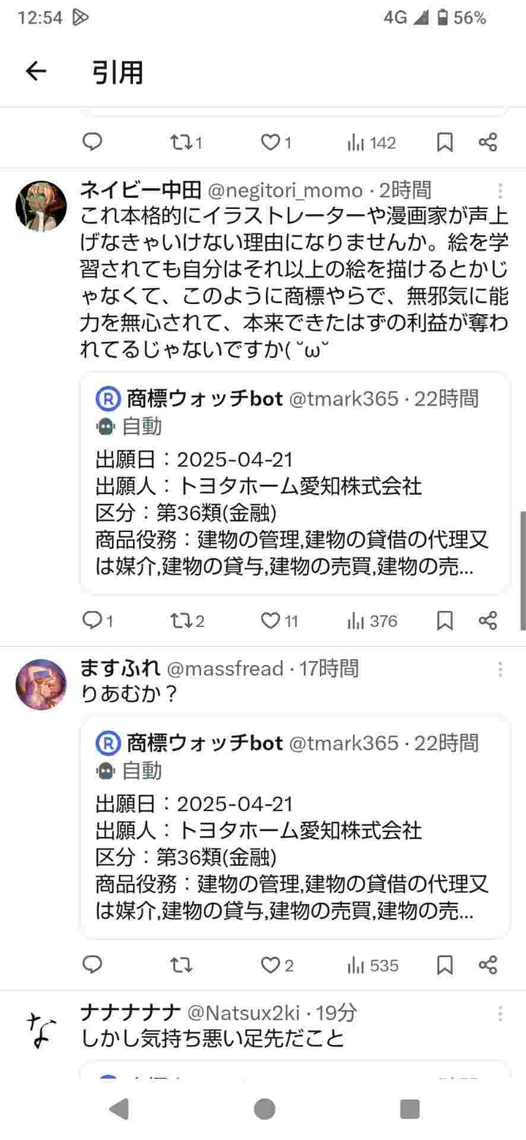View analytics showing 376 views

[x=372, y=621]
